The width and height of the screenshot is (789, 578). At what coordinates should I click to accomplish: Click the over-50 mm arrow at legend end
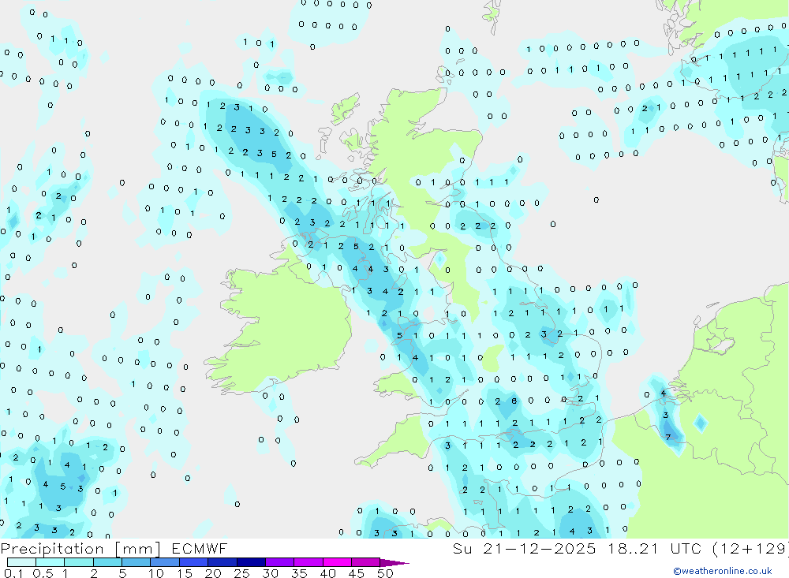pyautogui.click(x=394, y=563)
